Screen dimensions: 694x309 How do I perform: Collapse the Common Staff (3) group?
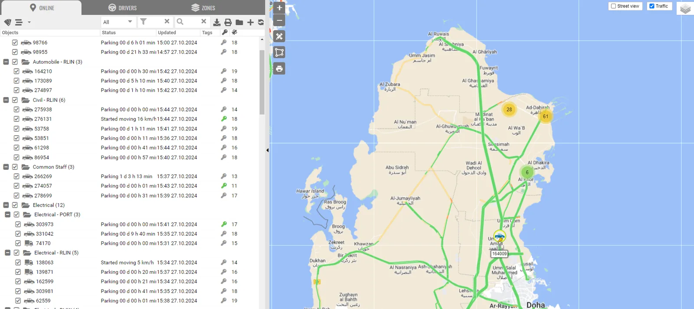coord(6,167)
